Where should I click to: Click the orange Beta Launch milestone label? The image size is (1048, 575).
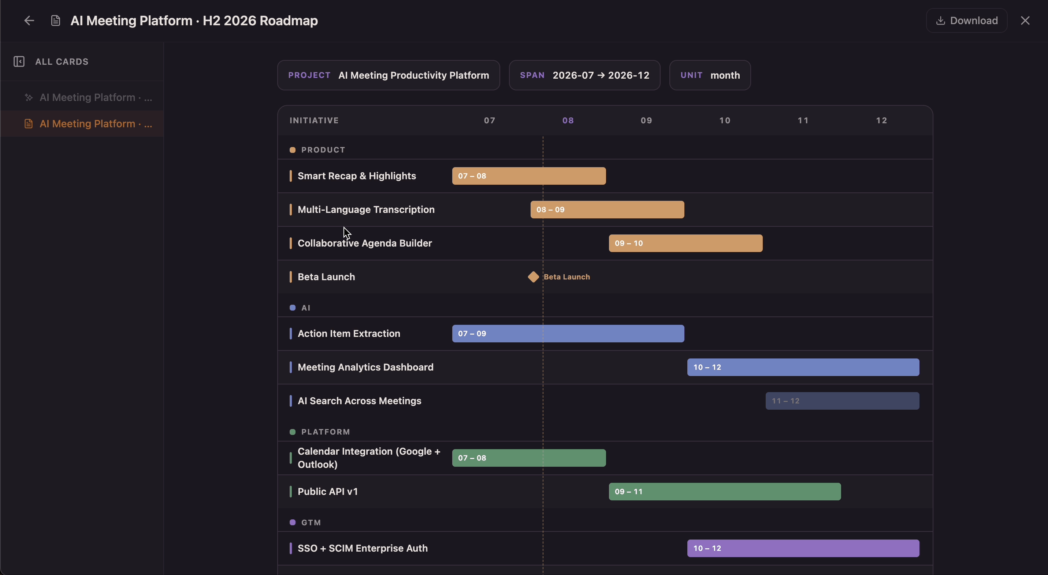567,277
